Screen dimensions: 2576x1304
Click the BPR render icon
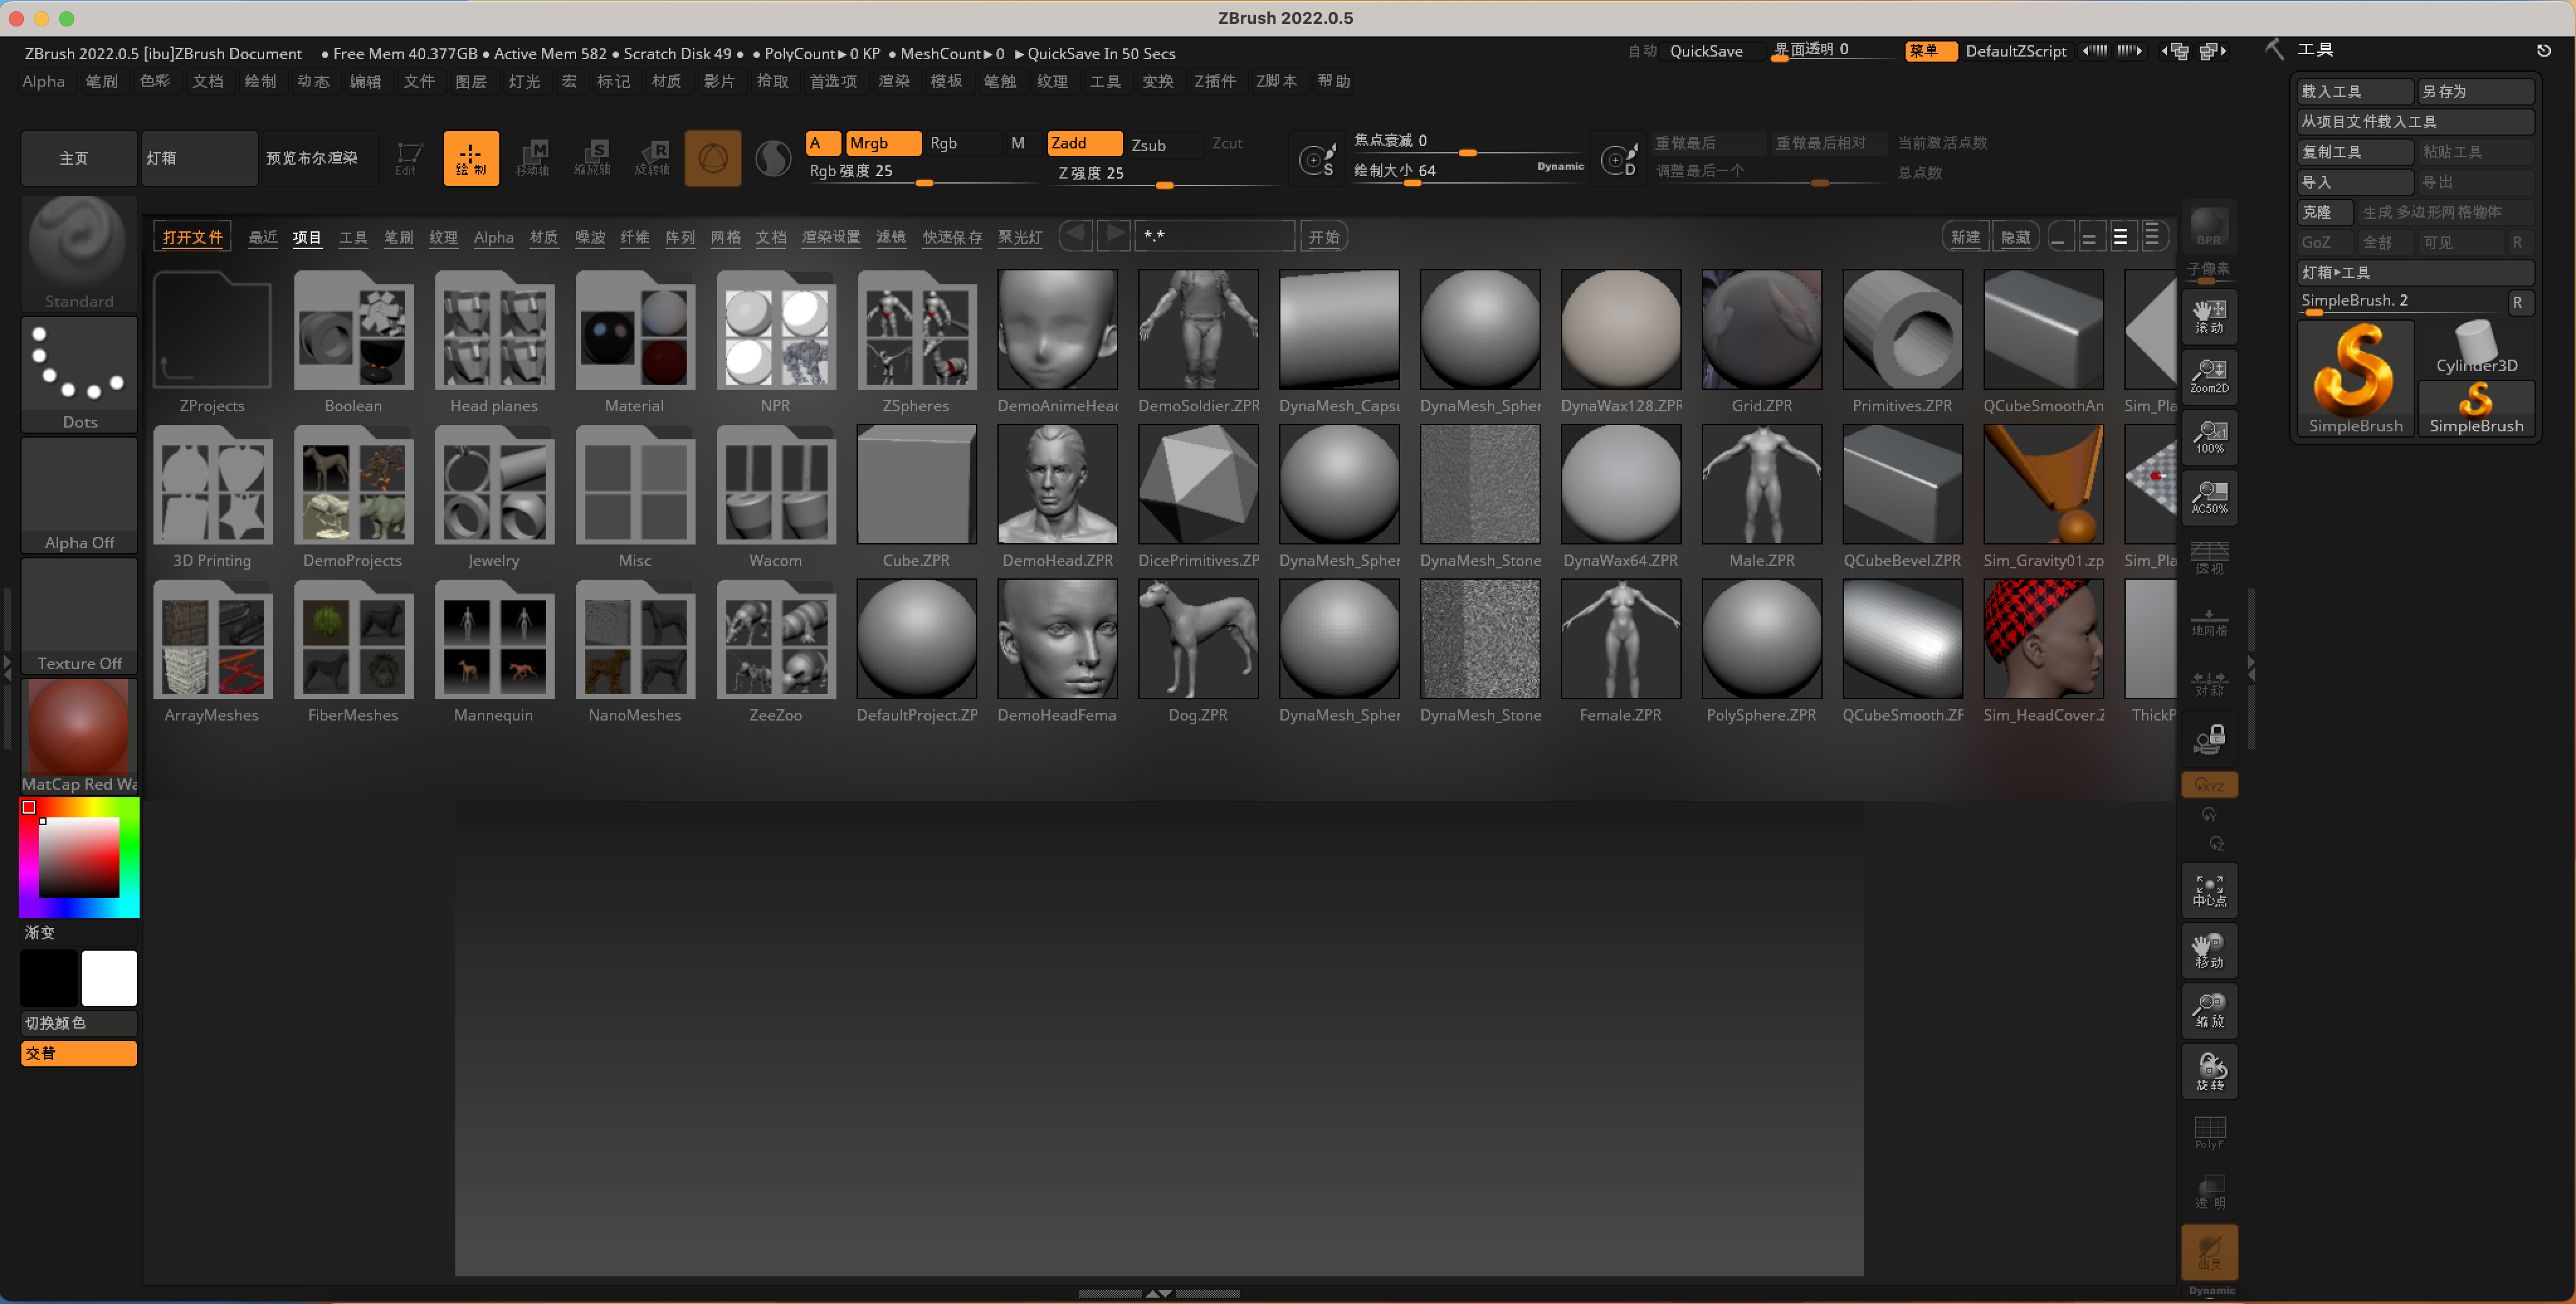click(x=2209, y=227)
